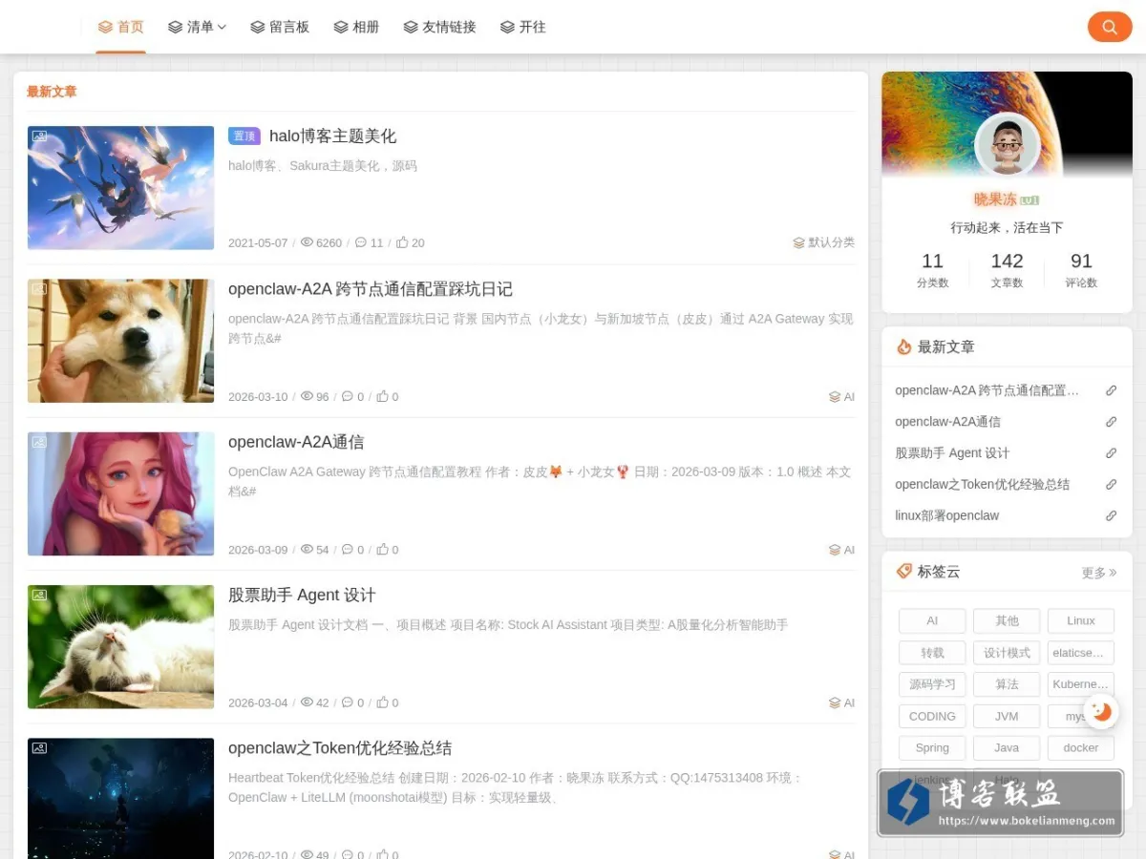The height and width of the screenshot is (859, 1146).
Task: Click the 文章数 count 142
Action: [x=1007, y=261]
